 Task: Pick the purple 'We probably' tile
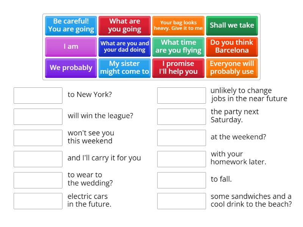coord(71,68)
